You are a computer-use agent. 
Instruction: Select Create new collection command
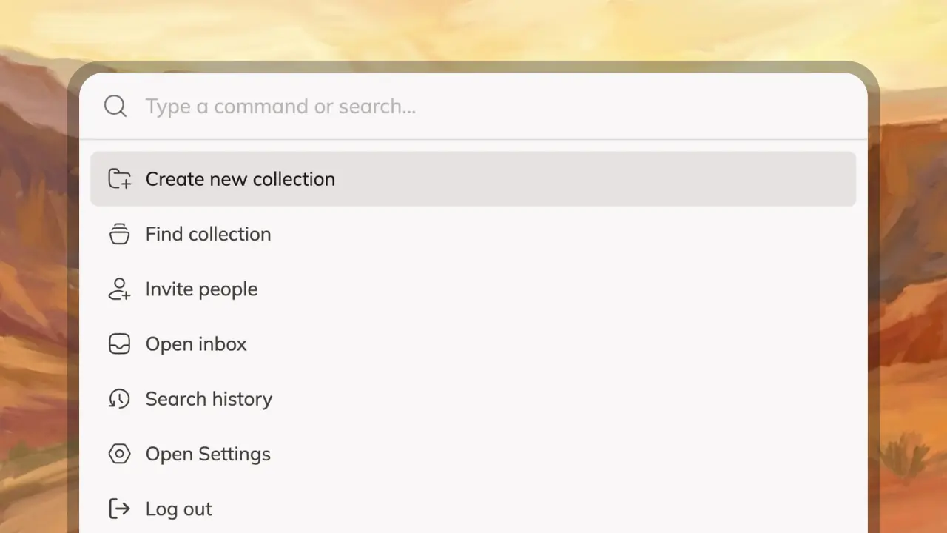tap(473, 179)
